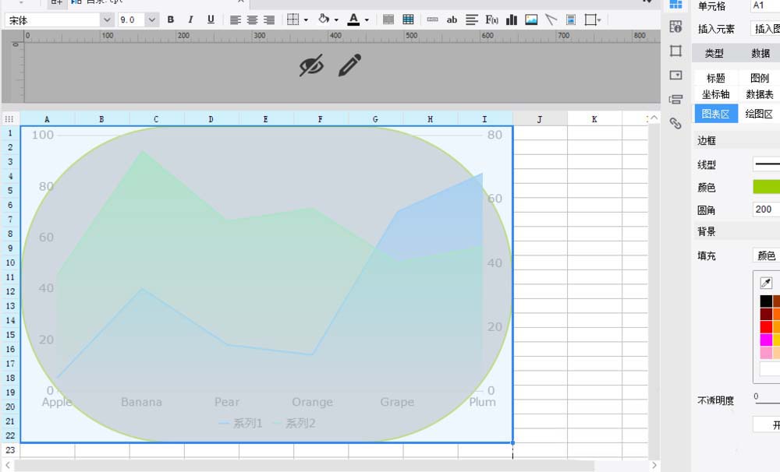780x472 pixels.
Task: Open font name 宋体 dropdown
Action: click(106, 20)
